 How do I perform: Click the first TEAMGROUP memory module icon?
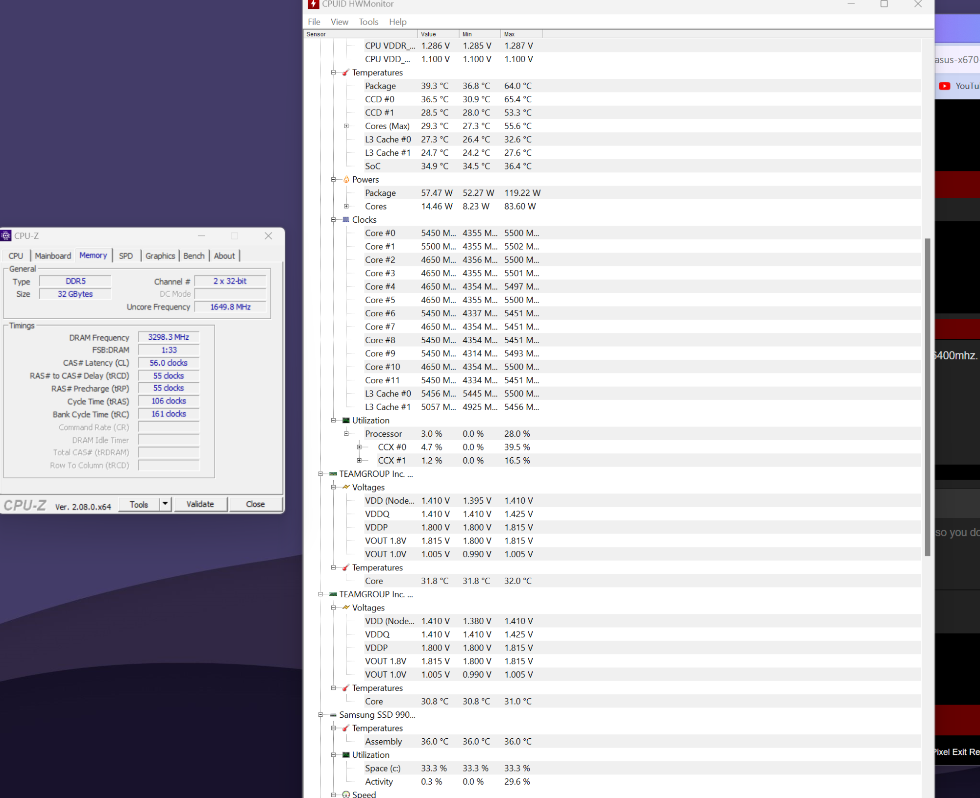333,474
